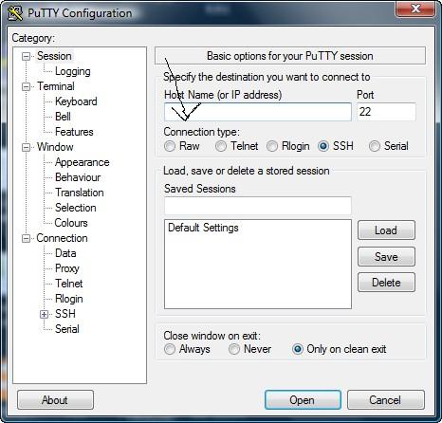
Task: Open the Connection category
Action: pyautogui.click(x=62, y=238)
